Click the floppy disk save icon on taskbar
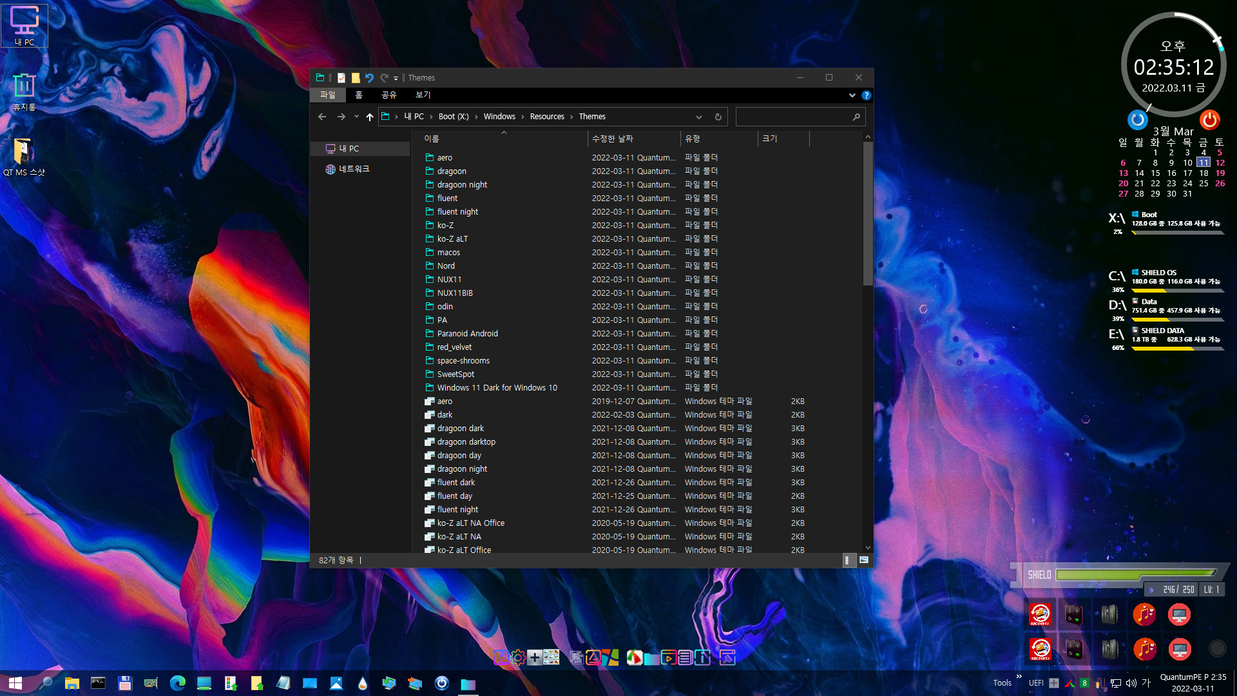The image size is (1237, 696). (124, 683)
